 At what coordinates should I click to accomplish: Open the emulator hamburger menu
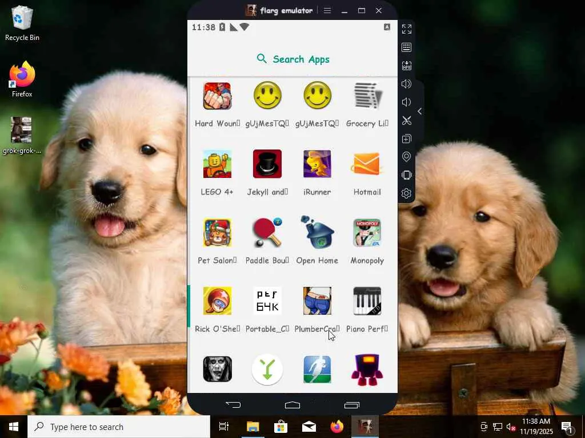[x=327, y=10]
